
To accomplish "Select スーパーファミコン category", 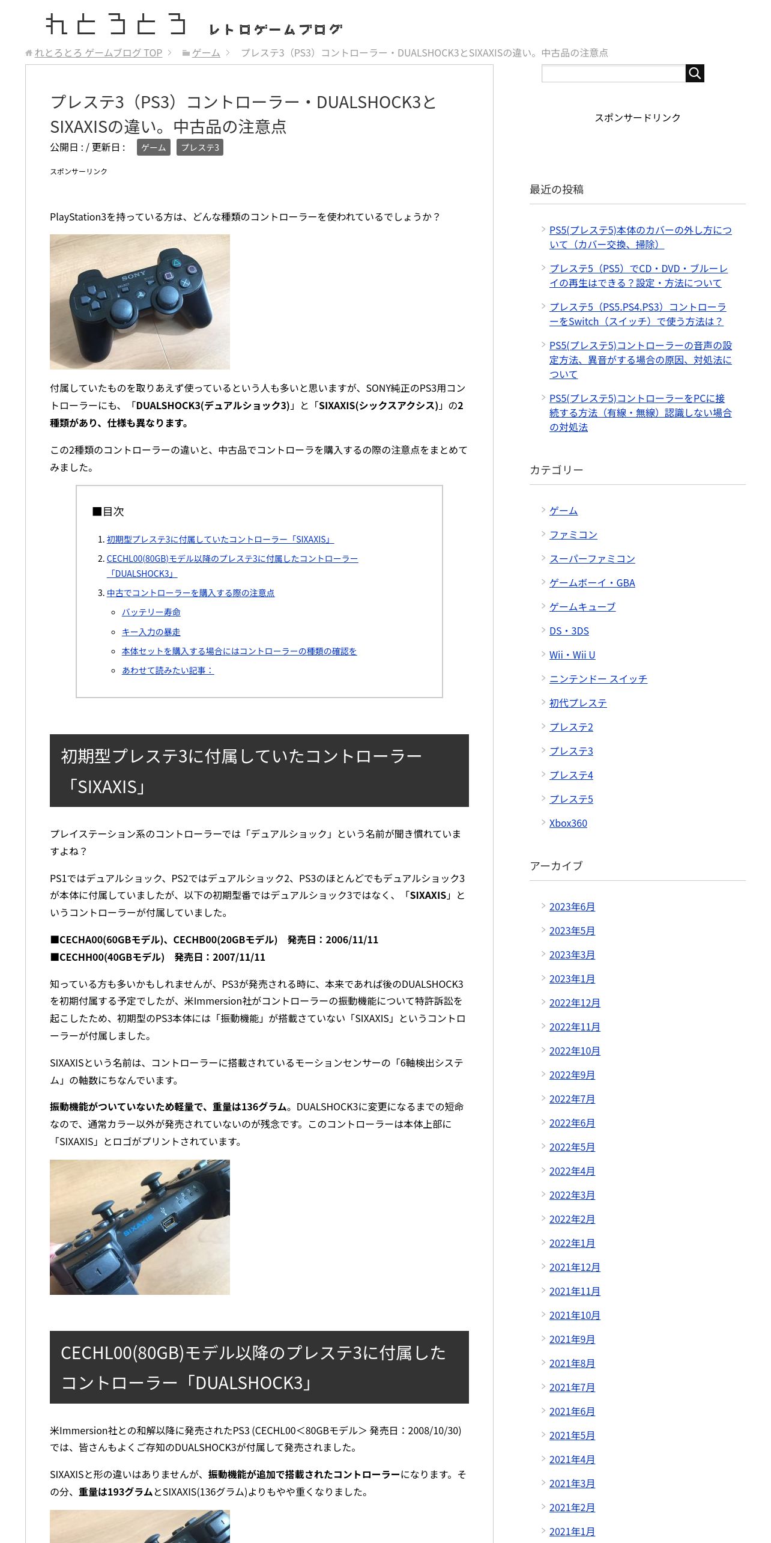I will [592, 559].
